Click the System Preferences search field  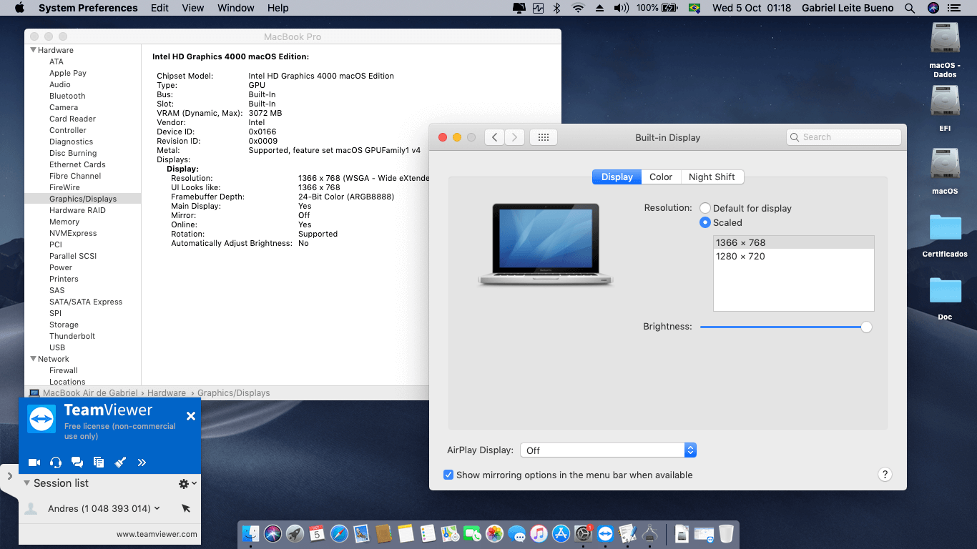click(x=844, y=137)
